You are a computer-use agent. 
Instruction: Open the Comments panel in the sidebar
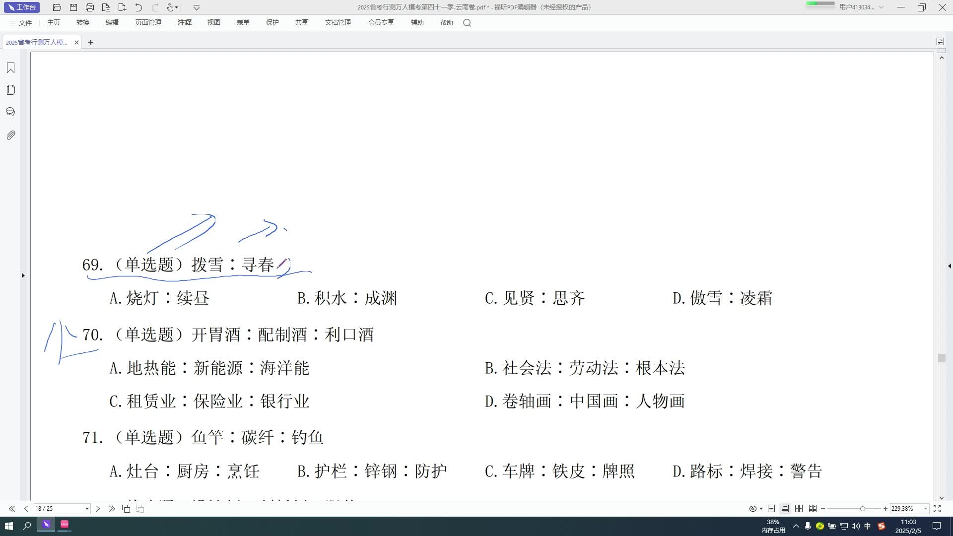pos(10,112)
